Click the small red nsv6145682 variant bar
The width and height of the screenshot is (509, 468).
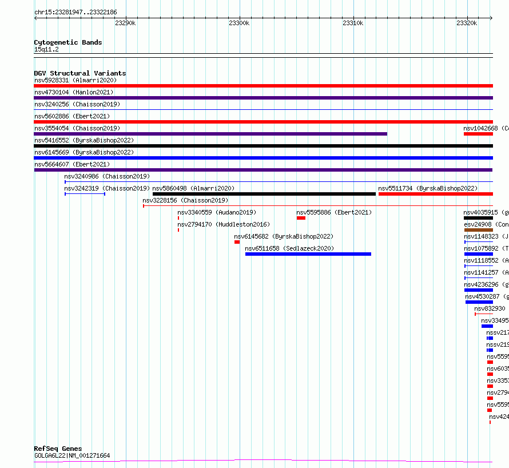pos(237,242)
